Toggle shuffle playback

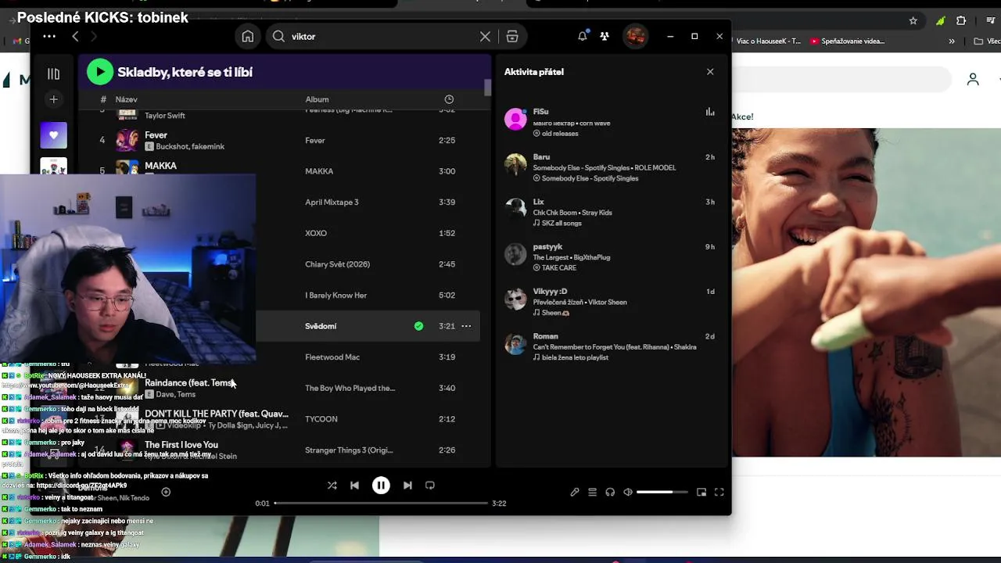click(332, 486)
